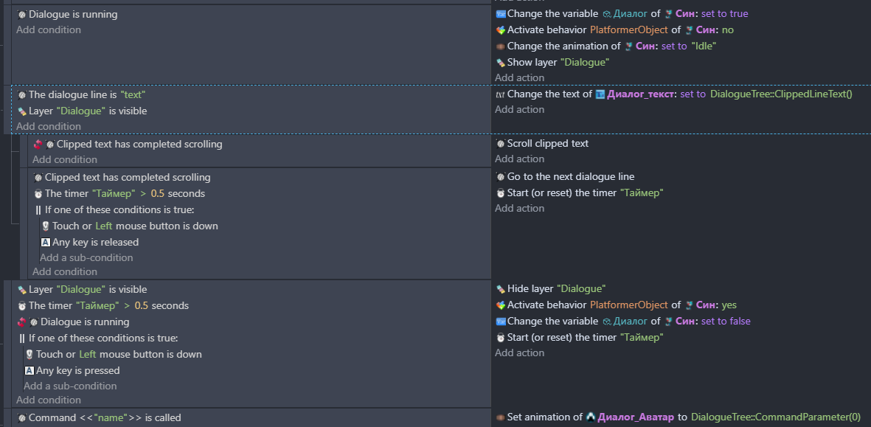This screenshot has width=871, height=427.
Task: Click "Add action" under Scroll clipped text
Action: [519, 159]
